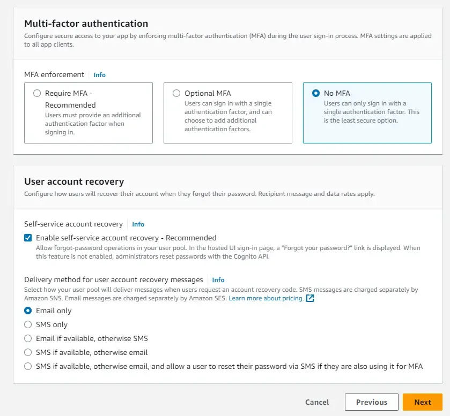450x416 pixels.
Task: Open Info next to MFA enforcement
Action: (99, 75)
